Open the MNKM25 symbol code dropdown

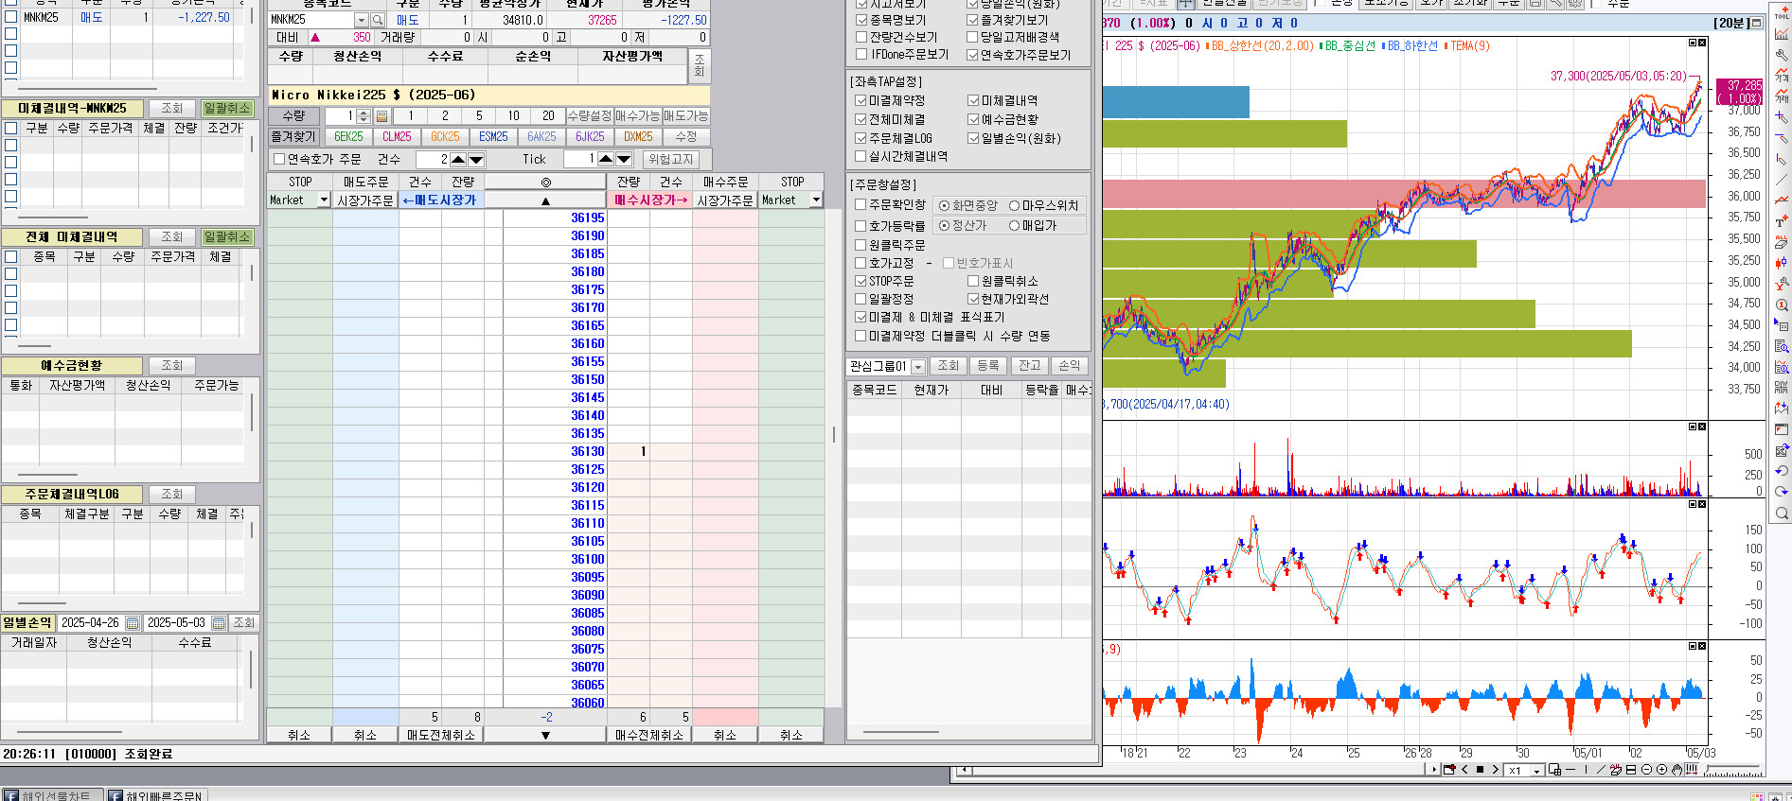click(361, 20)
